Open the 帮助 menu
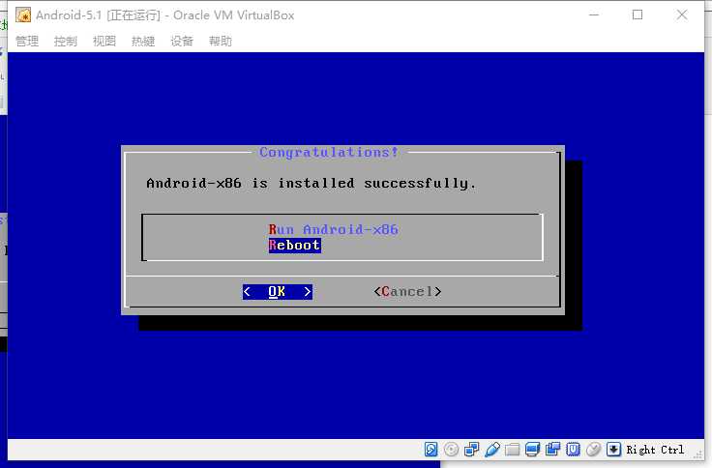Screen dimensions: 712x468 click(221, 42)
